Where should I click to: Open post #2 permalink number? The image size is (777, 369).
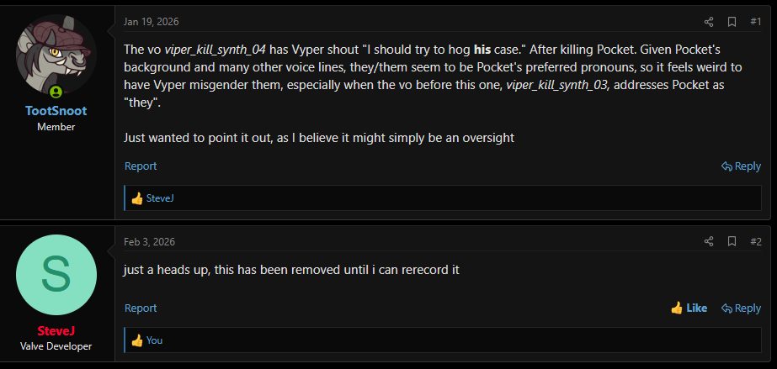coord(755,242)
